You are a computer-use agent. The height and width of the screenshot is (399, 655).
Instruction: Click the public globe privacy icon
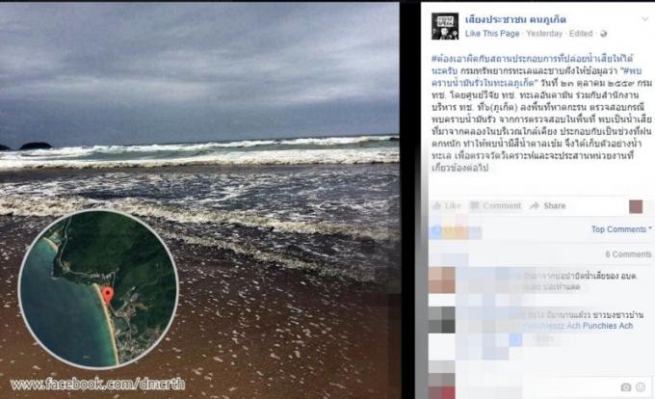603,34
